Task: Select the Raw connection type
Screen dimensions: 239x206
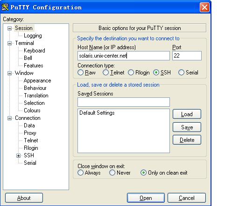Action: point(80,73)
